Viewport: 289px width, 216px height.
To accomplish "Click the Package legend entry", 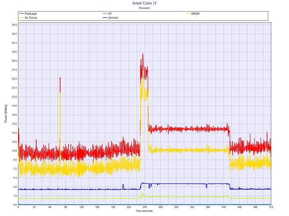I will click(x=28, y=14).
